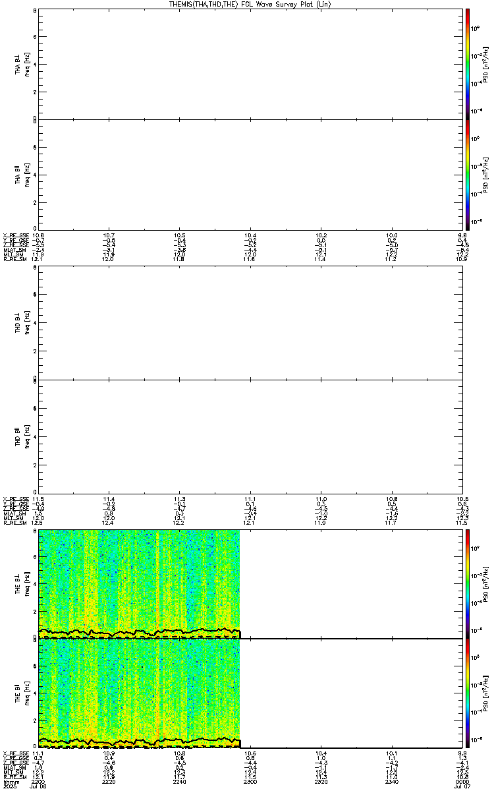The width and height of the screenshot is (494, 791).
Task: Click the color bar beside THE B|| panel
Action: click(468, 693)
